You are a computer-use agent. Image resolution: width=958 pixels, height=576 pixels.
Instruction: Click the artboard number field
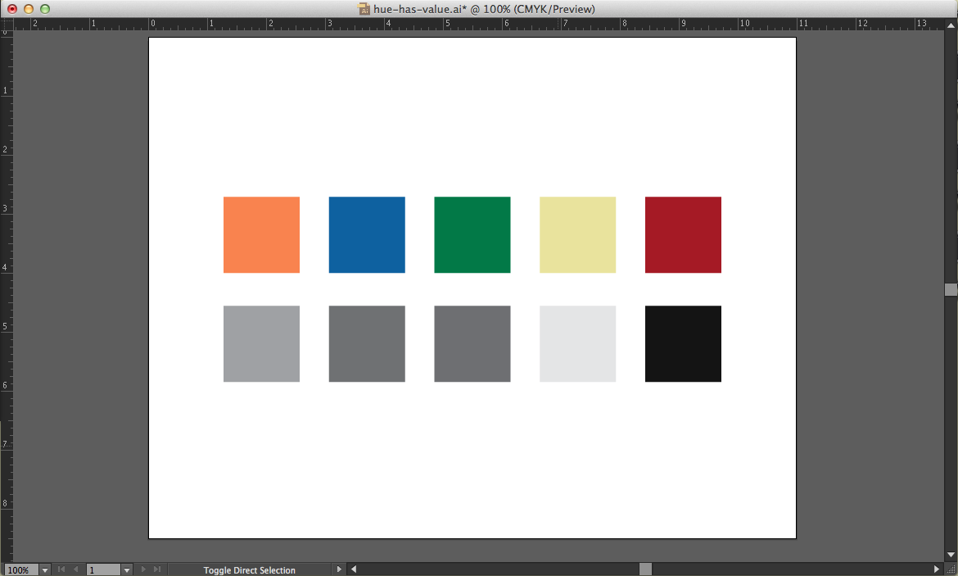click(x=103, y=570)
